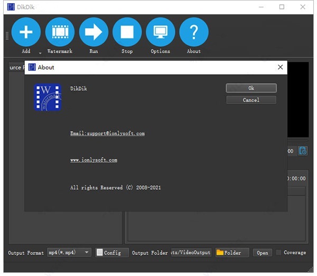The width and height of the screenshot is (317, 276).
Task: Start conversion with the Run button
Action: pyautogui.click(x=94, y=32)
